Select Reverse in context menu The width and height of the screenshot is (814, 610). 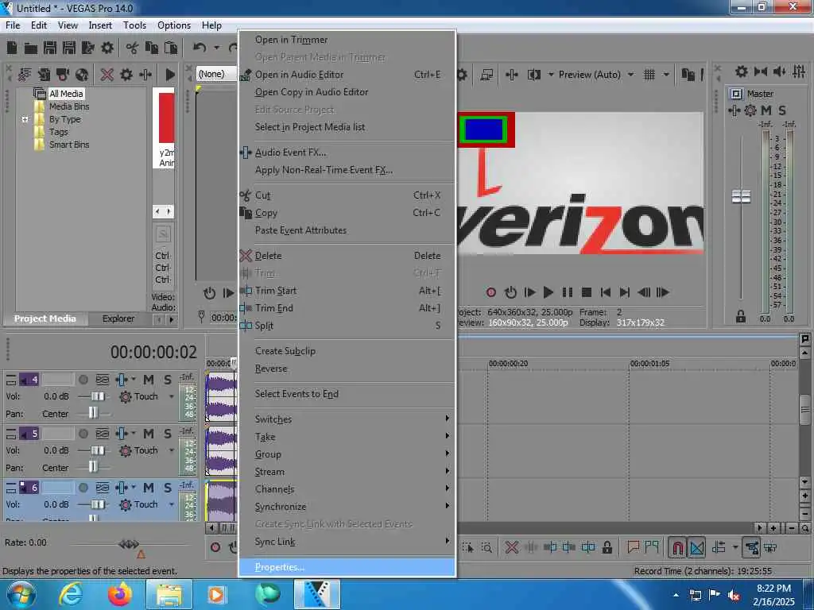click(347, 369)
